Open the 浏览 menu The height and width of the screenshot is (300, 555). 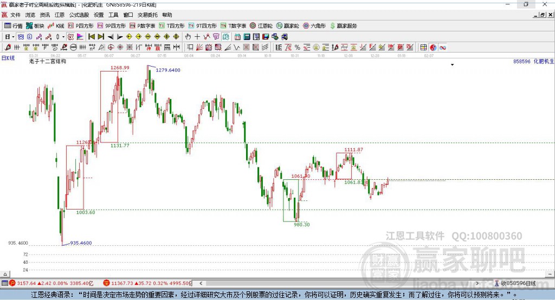pos(30,15)
